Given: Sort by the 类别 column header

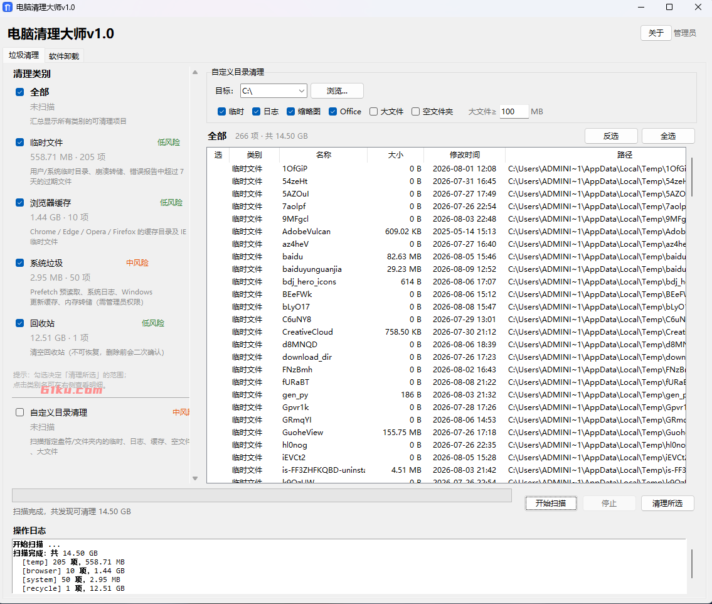Looking at the screenshot, I should pos(254,155).
